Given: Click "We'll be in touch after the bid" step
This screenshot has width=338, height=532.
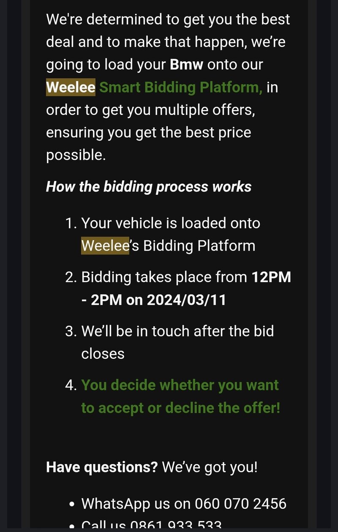Looking at the screenshot, I should coord(177,331).
